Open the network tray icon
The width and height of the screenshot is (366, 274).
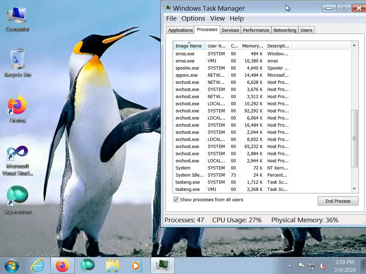coord(312,265)
